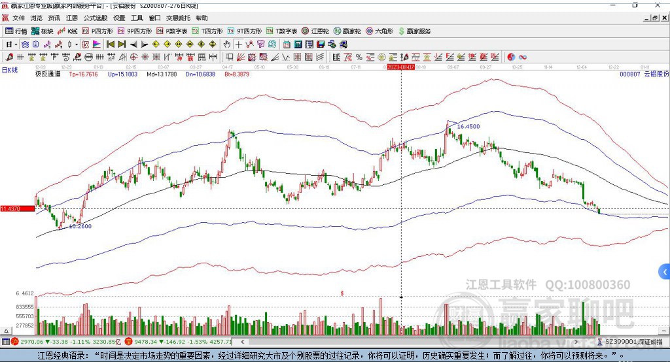Image resolution: width=670 pixels, height=362 pixels.
Task: Open 赢家服务 with the dollar icon
Action: (x=414, y=31)
